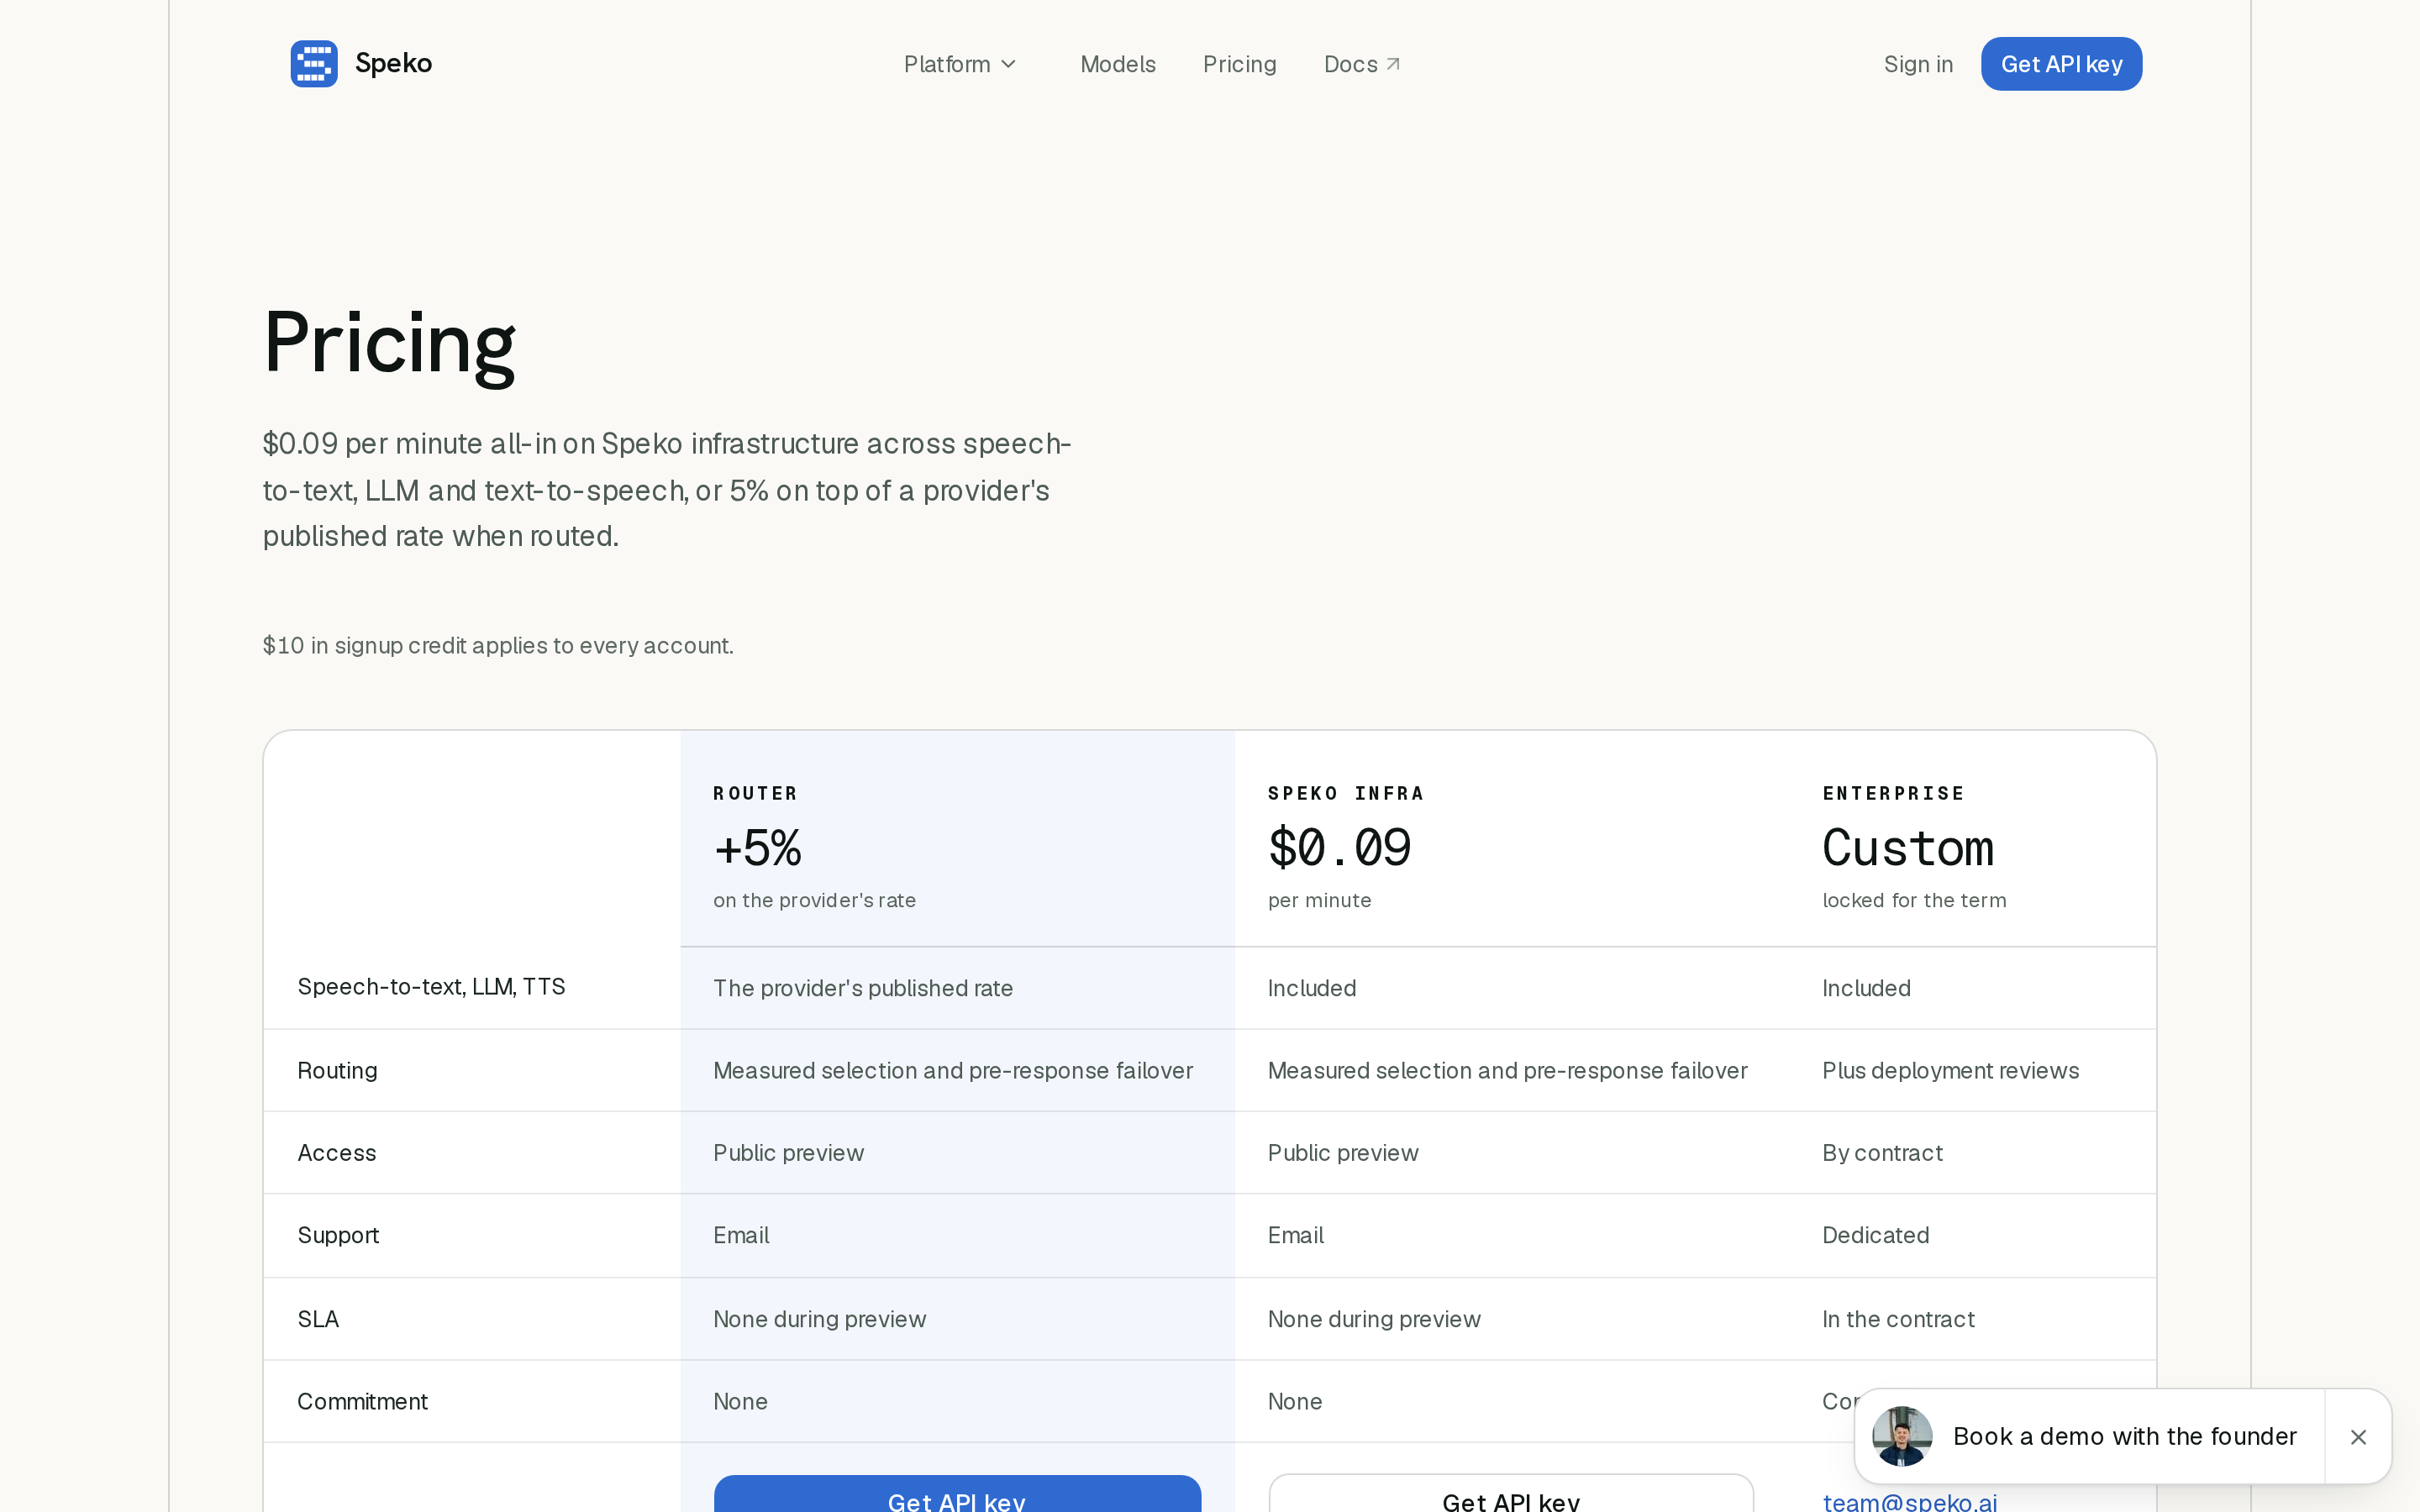Click the 'In the contract' cell
Viewport: 2420px width, 1512px height.
(1897, 1319)
